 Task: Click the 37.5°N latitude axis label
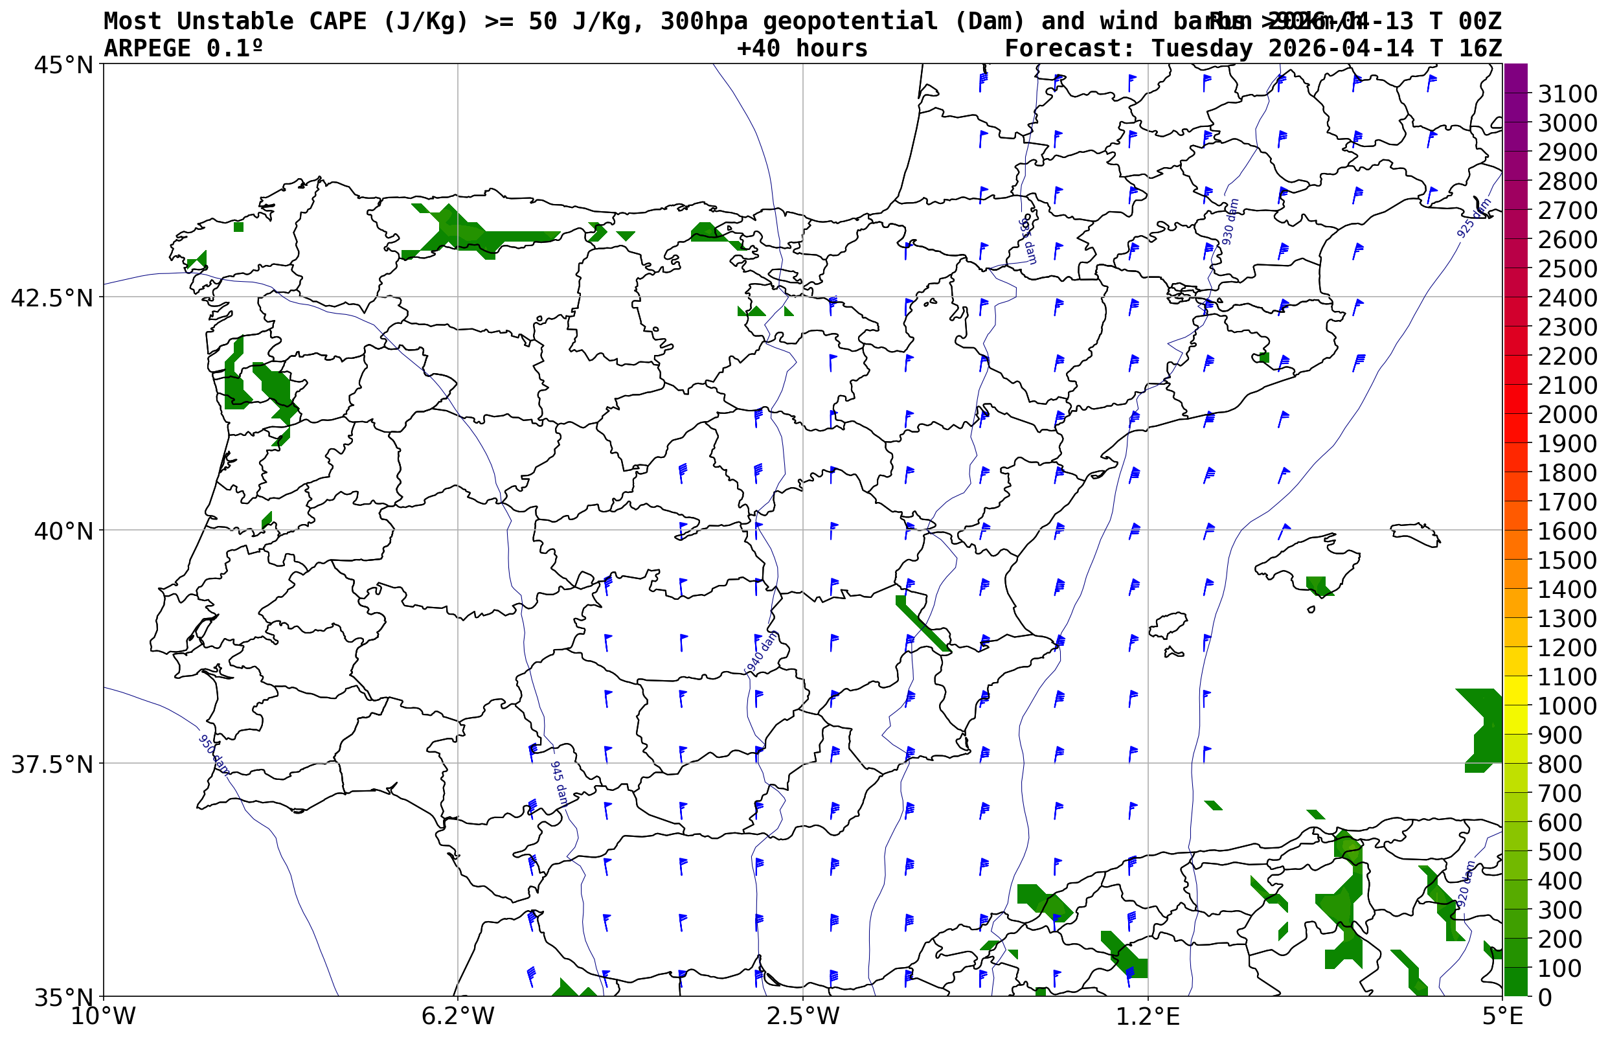point(51,765)
